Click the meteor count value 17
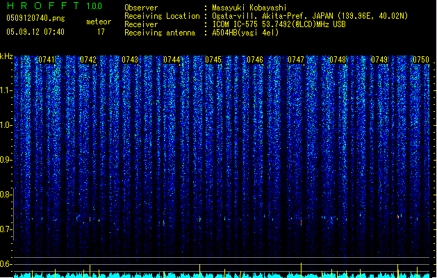Viewport: 437px width, 278px height. [x=101, y=32]
